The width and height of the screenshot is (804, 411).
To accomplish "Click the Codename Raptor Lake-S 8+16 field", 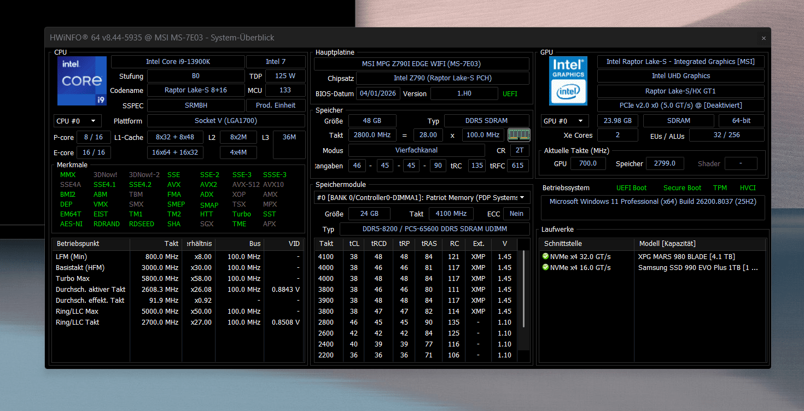I will coord(196,90).
